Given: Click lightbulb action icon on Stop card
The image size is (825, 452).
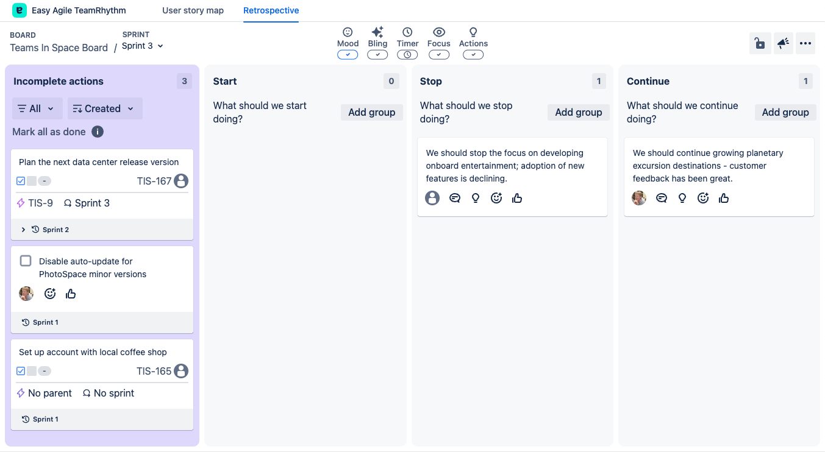Looking at the screenshot, I should coord(476,198).
